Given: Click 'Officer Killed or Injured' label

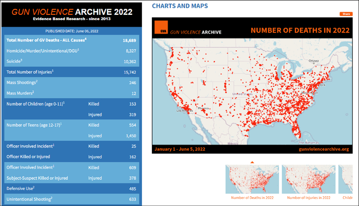Looking at the screenshot, I should (28, 157).
